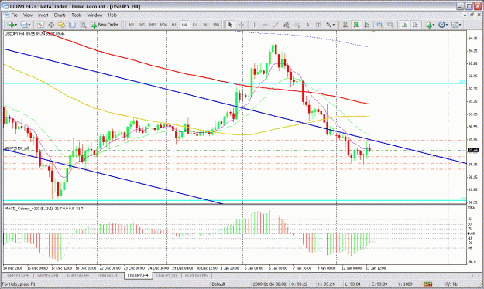
Task: Click the Default profile in status bar
Action: pyautogui.click(x=218, y=284)
